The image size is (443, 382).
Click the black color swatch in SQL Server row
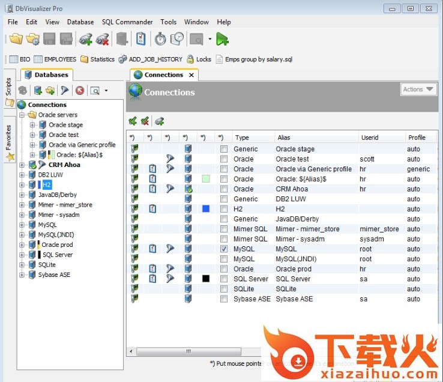206,279
